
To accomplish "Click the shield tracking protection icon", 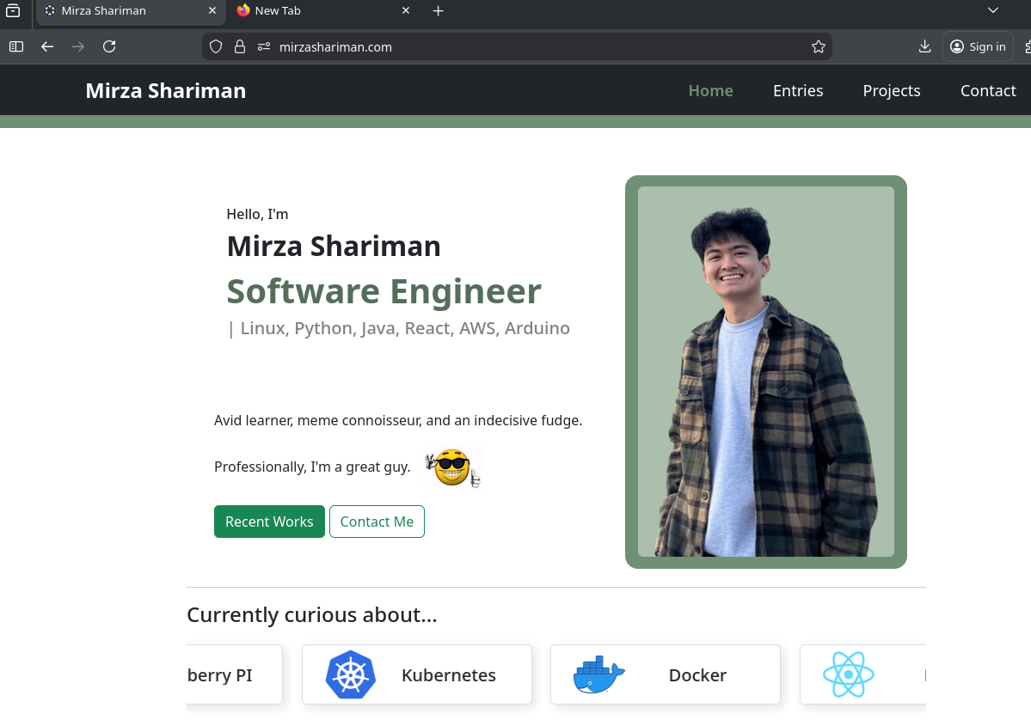I will tap(216, 46).
